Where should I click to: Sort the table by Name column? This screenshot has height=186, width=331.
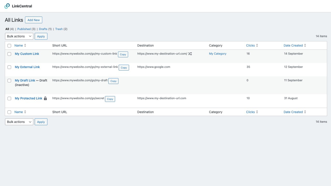point(19,45)
